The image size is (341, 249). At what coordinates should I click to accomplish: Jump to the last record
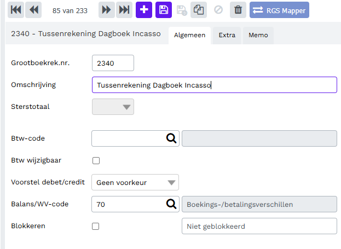click(125, 10)
